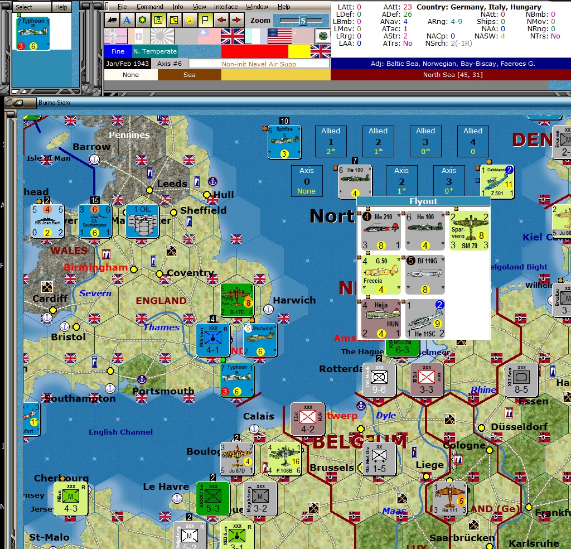
Task: Select the Sparviero SM.79 unit in the Flyout
Action: (469, 231)
